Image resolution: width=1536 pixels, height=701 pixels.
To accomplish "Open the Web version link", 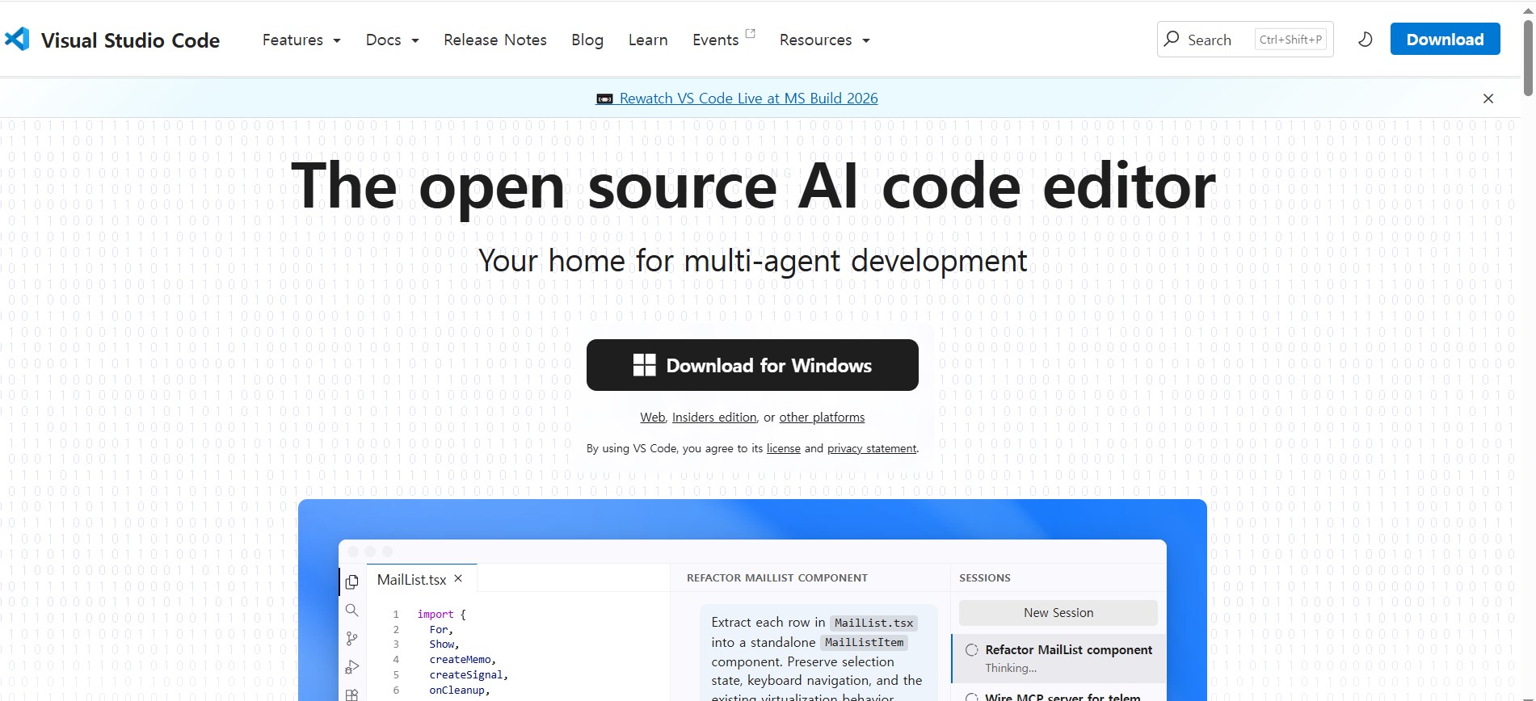I will pyautogui.click(x=653, y=418).
